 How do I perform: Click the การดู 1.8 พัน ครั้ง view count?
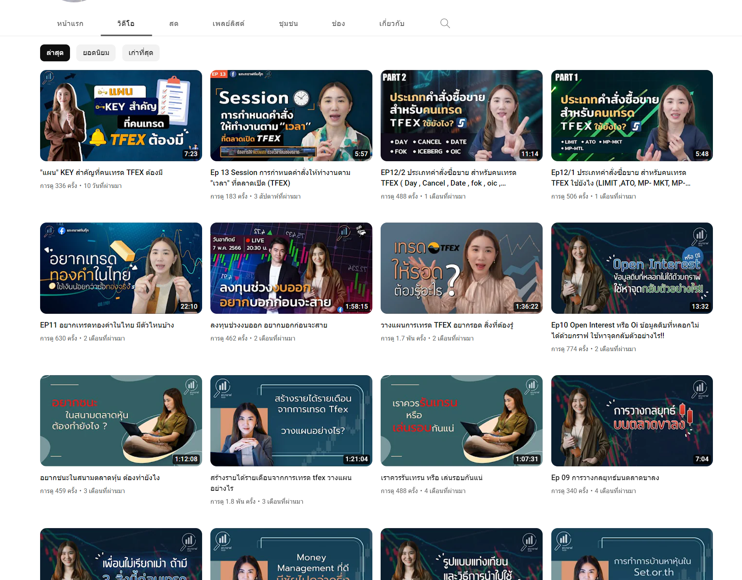[x=233, y=501]
